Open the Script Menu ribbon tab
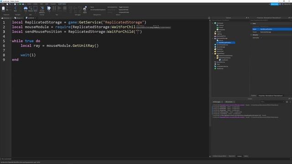The width and height of the screenshot is (292, 164). click(62, 4)
